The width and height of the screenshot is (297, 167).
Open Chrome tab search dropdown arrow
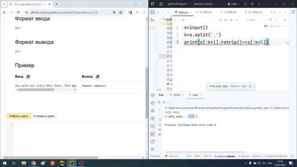point(4,4)
